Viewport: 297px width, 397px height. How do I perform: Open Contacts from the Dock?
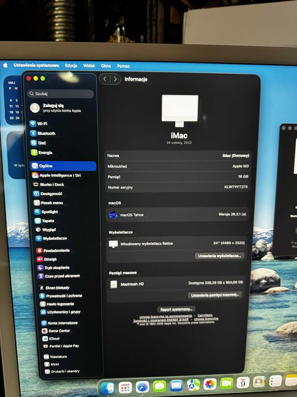[259, 382]
